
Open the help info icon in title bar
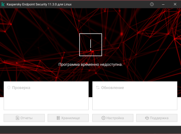[x=152, y=4]
